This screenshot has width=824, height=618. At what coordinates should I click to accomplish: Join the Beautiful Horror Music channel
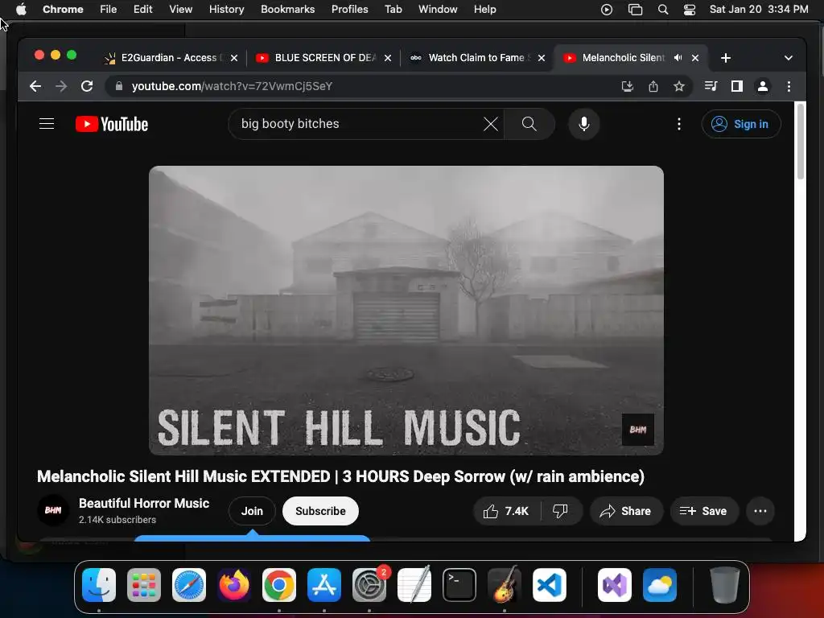252,511
